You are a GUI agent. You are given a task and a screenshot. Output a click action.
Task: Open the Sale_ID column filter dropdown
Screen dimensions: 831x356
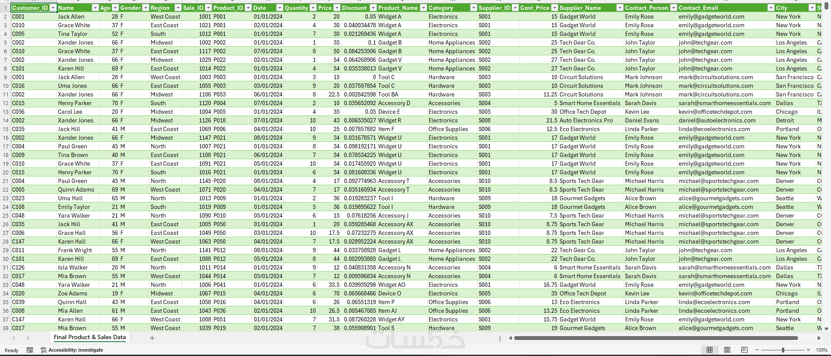pos(208,8)
